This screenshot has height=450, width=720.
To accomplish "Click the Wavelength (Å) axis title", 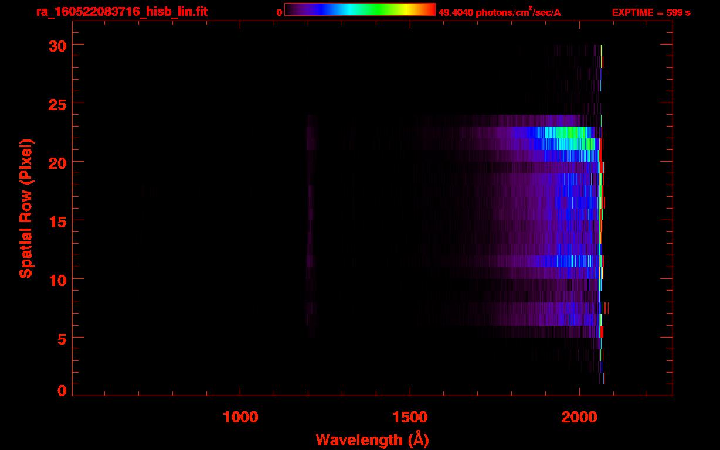I will [x=372, y=439].
